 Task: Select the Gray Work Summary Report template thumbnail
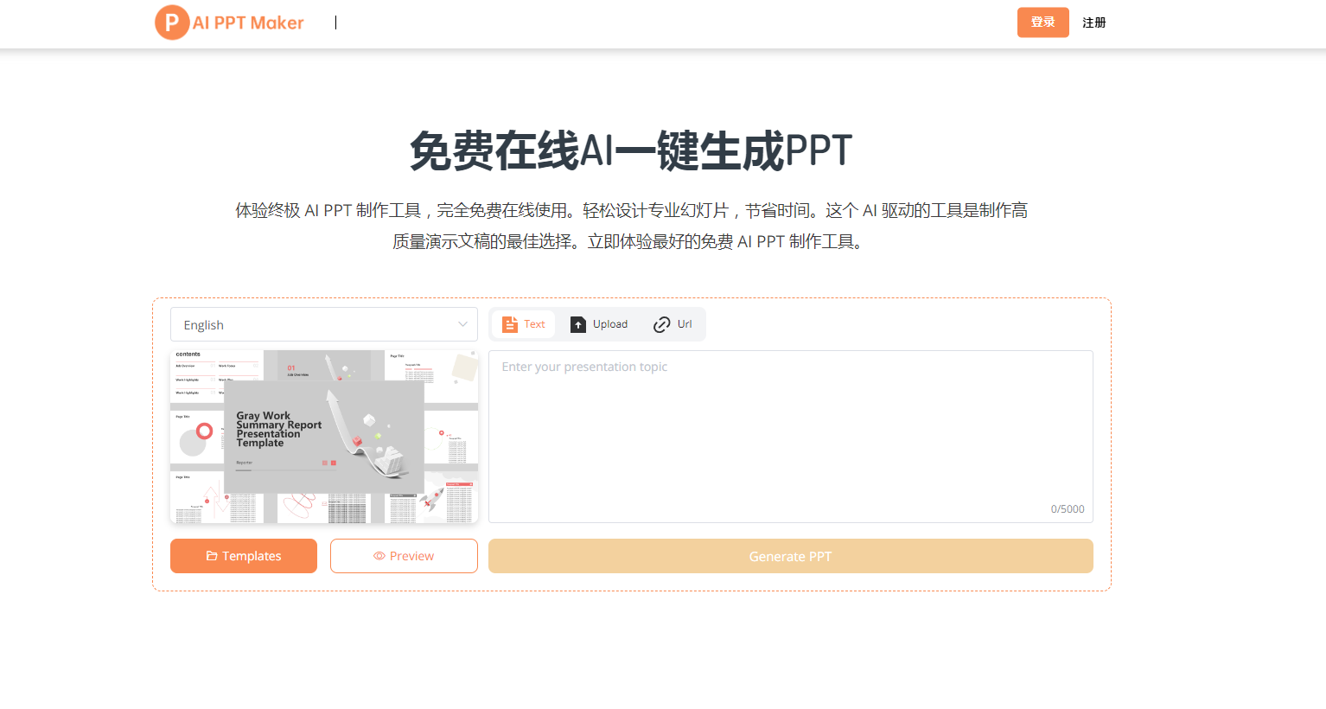324,437
